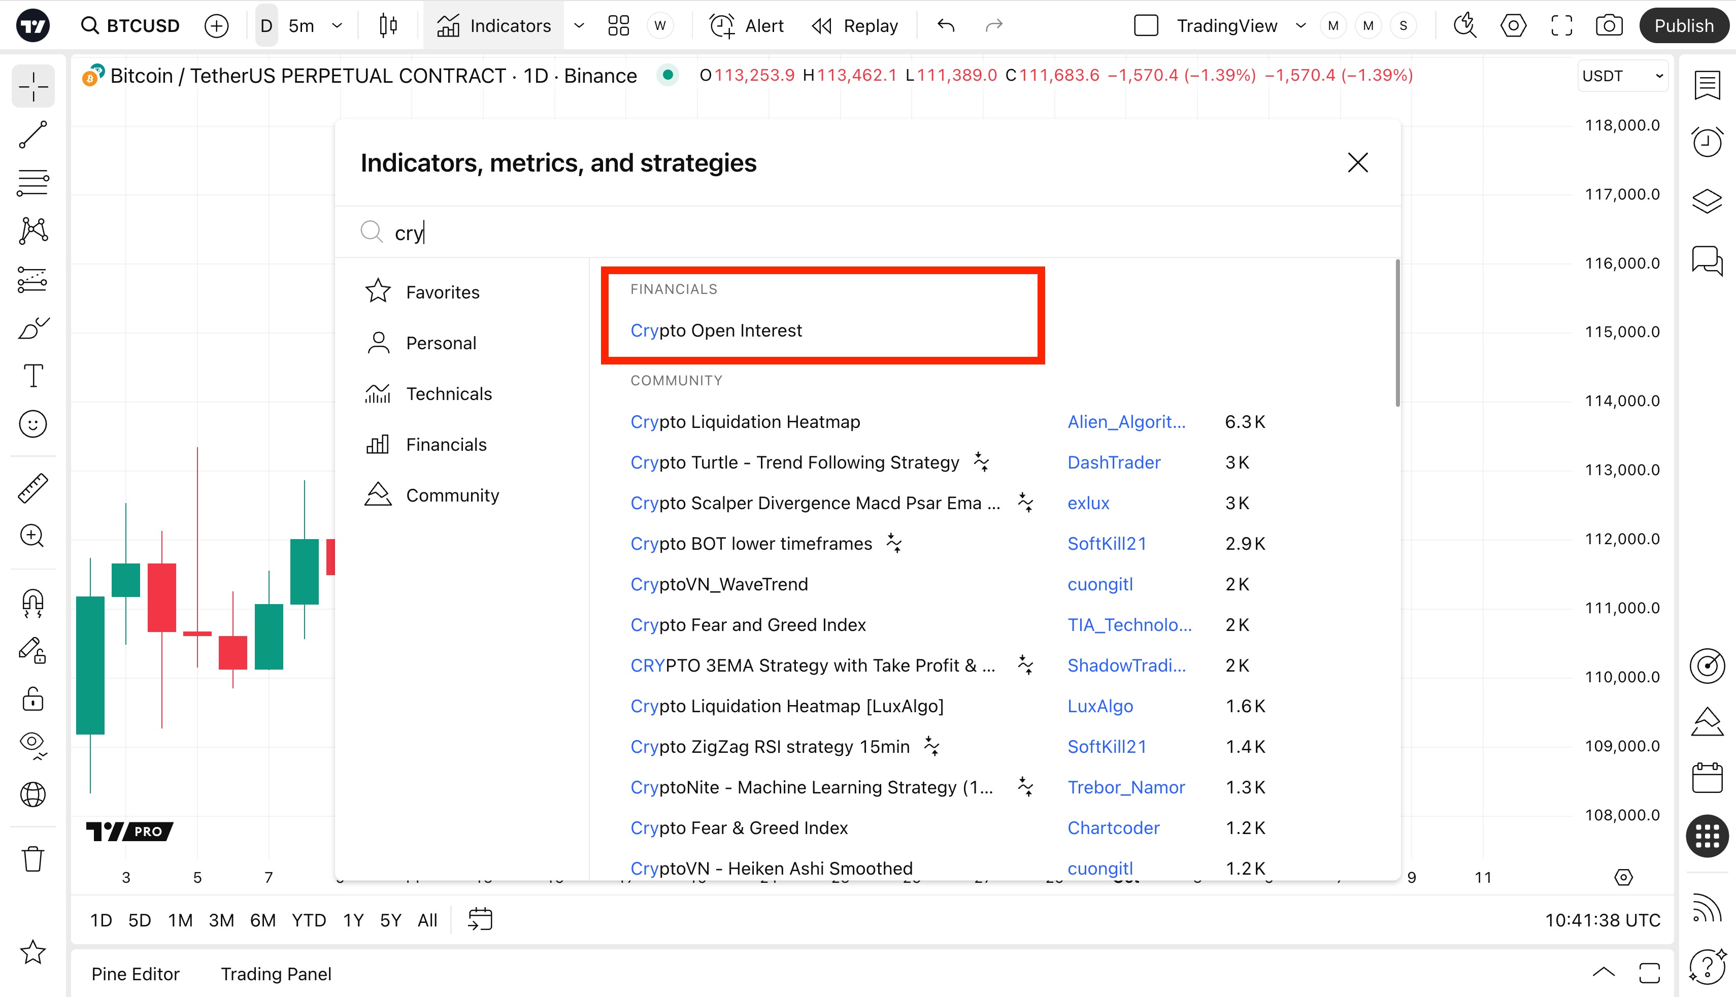
Task: Open the Pine Editor tab
Action: click(136, 974)
